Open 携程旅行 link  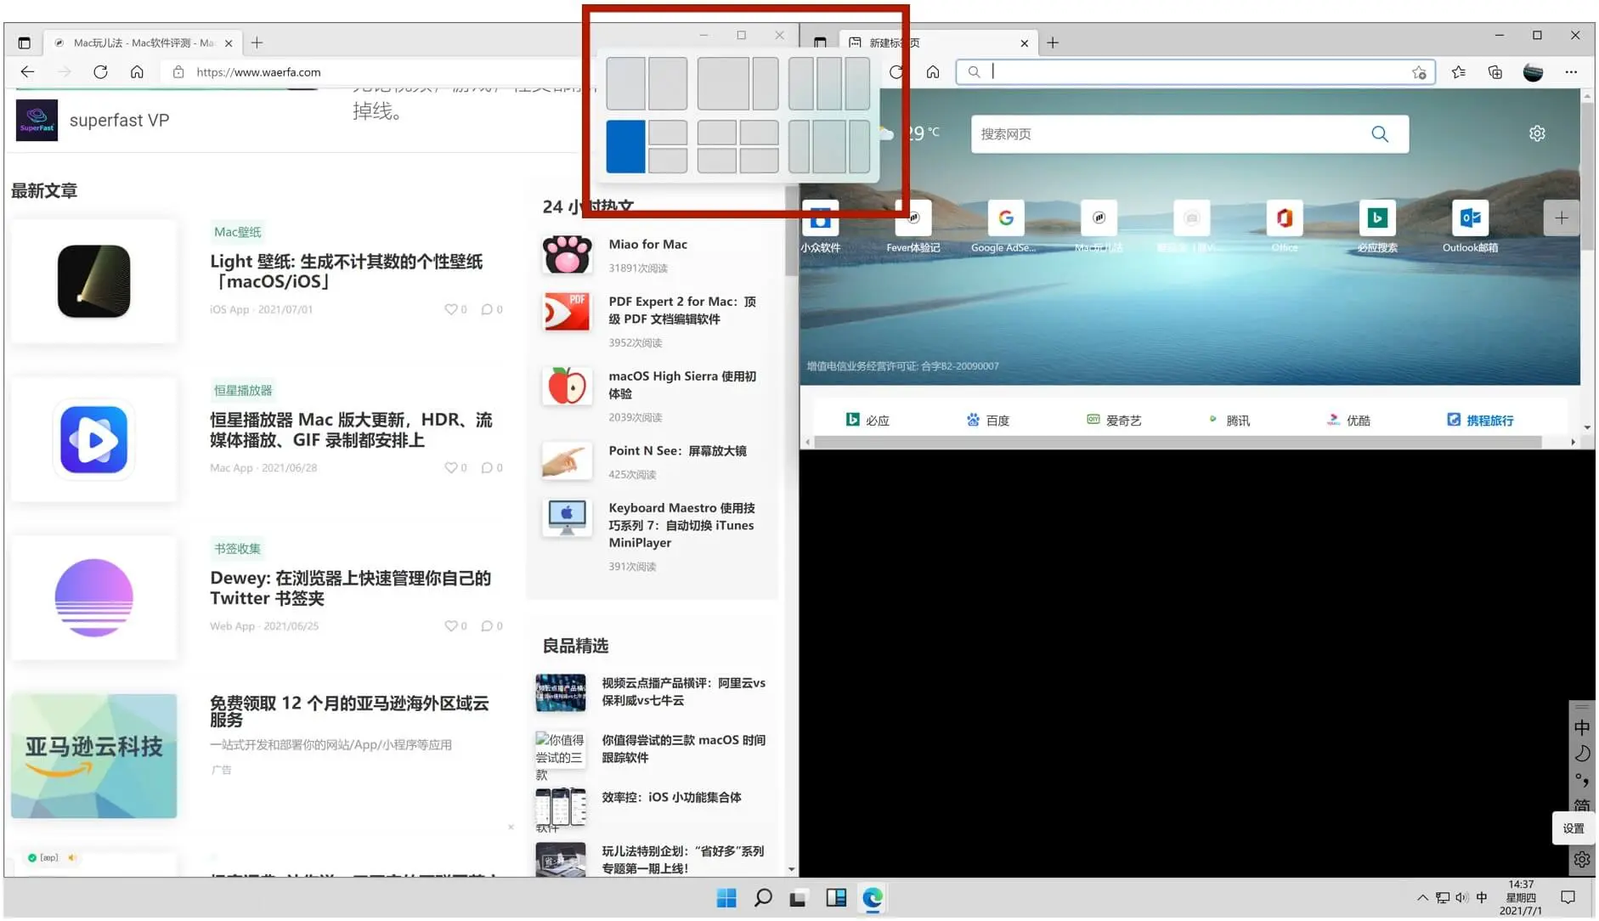(x=1480, y=420)
